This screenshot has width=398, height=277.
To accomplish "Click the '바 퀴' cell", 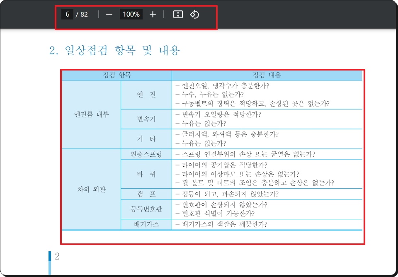I will (x=146, y=174).
